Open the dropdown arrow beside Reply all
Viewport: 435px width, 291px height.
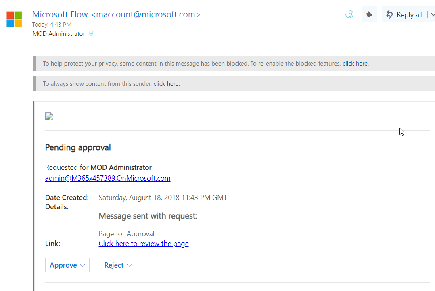coord(432,15)
